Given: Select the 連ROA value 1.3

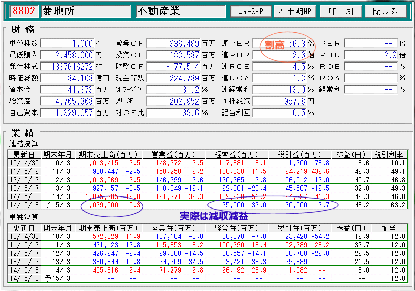Looking at the screenshot, I should 279,78.
